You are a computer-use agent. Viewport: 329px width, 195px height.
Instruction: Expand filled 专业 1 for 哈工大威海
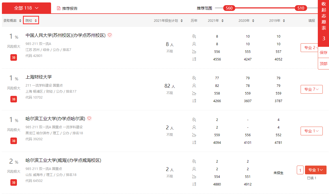point(316,170)
